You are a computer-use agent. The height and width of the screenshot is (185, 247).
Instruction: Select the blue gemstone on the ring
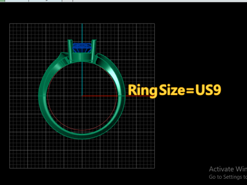coord(82,48)
